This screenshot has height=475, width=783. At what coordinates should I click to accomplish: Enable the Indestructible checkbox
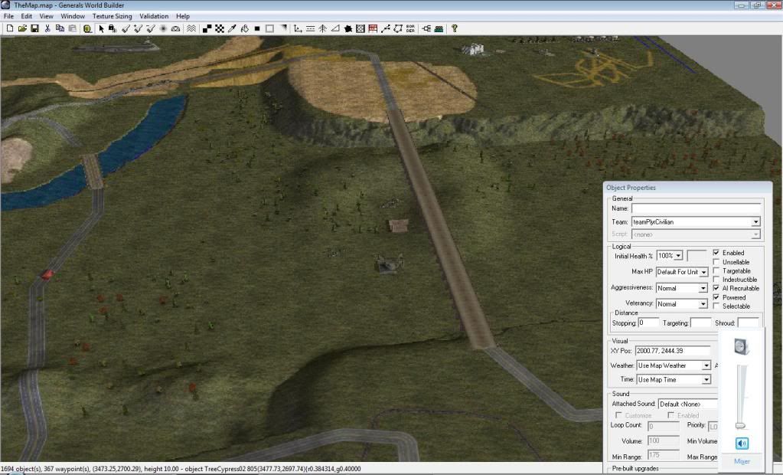[x=716, y=280]
